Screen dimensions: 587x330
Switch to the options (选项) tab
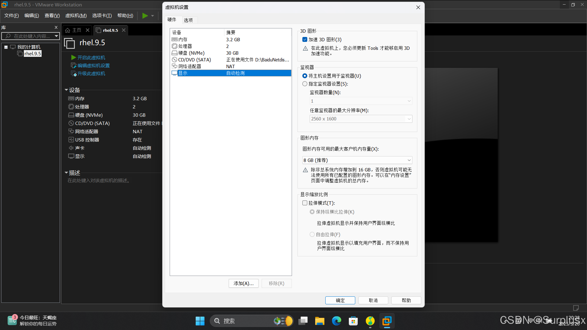coord(188,20)
